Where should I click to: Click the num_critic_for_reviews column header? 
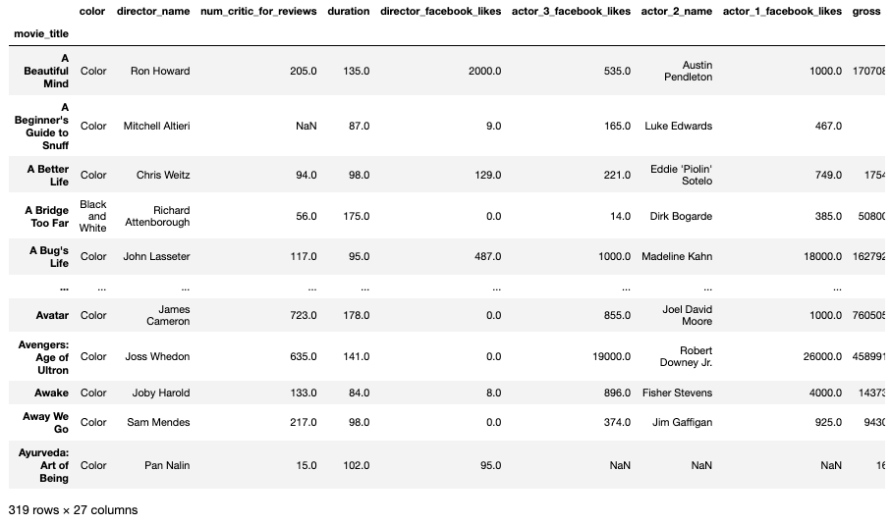click(x=258, y=12)
